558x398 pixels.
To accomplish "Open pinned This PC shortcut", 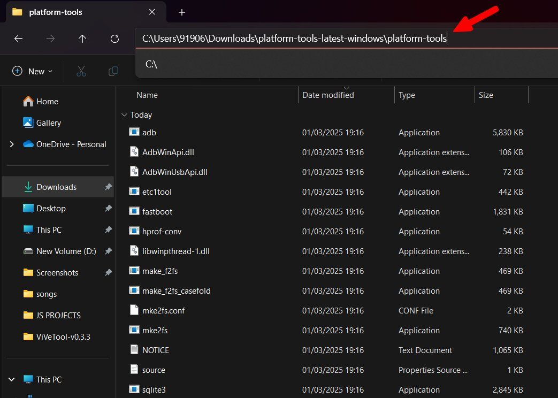I will tap(42, 229).
